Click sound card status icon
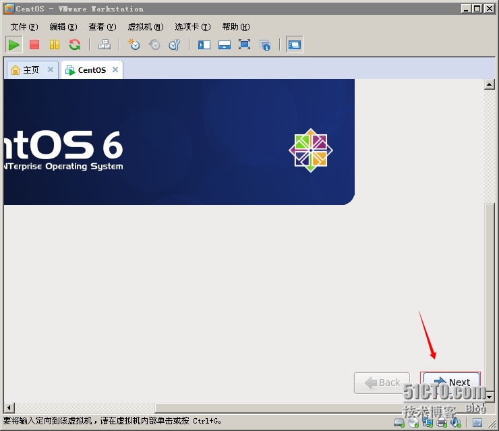 pos(456,422)
